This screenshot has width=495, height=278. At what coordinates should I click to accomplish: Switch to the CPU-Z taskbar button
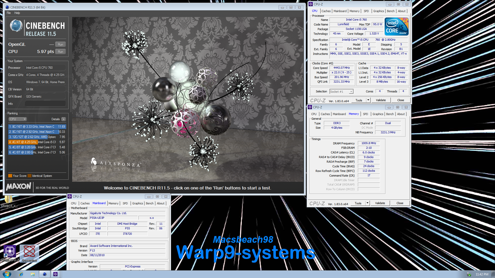pos(55,274)
